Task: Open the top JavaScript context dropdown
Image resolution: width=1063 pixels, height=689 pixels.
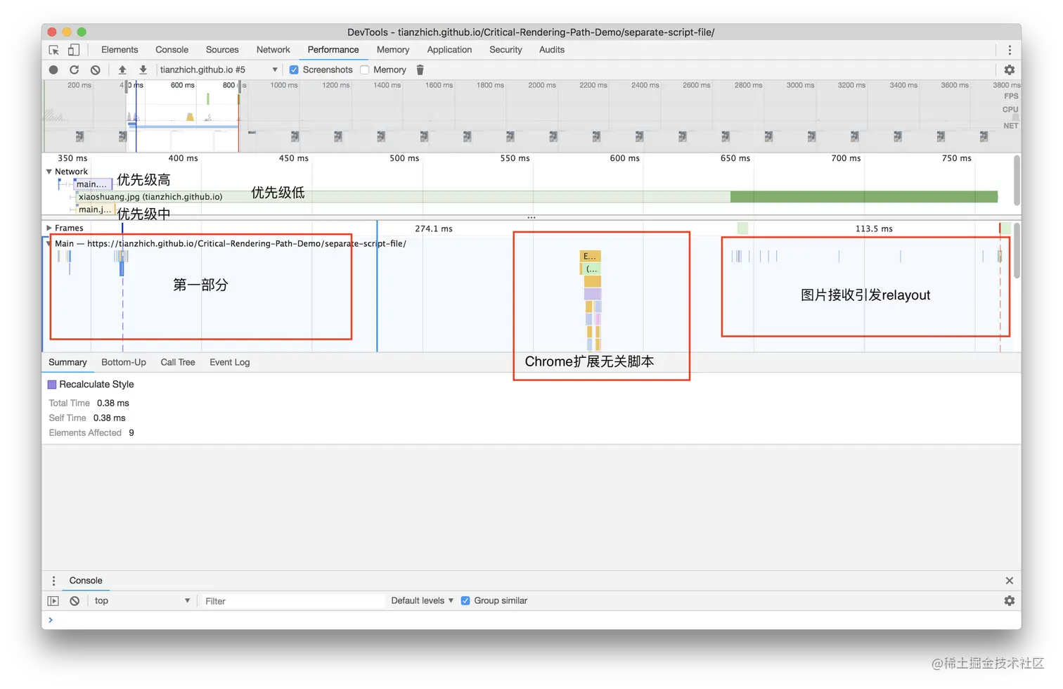Action: 142,601
